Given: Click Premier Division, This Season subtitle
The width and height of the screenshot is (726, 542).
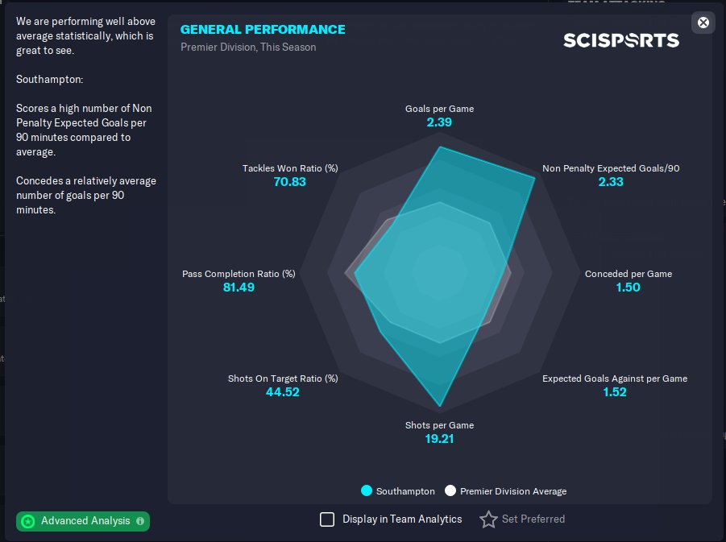Looking at the screenshot, I should coord(248,47).
